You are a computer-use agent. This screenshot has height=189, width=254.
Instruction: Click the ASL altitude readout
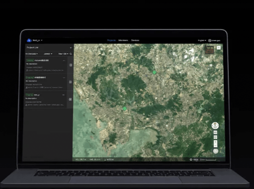[x=81, y=160]
